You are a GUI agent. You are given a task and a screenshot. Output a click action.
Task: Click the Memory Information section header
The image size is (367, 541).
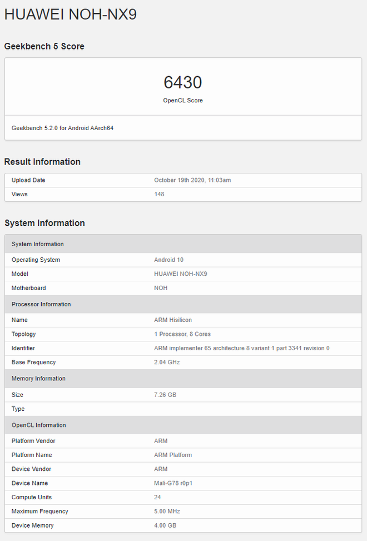pyautogui.click(x=183, y=379)
